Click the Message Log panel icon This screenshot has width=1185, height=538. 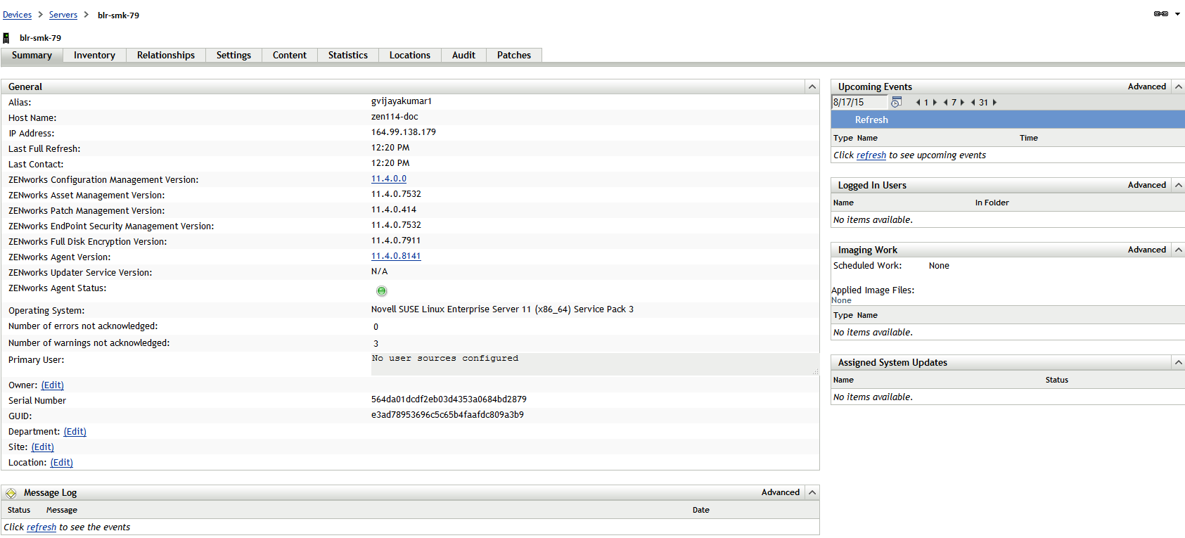[11, 493]
